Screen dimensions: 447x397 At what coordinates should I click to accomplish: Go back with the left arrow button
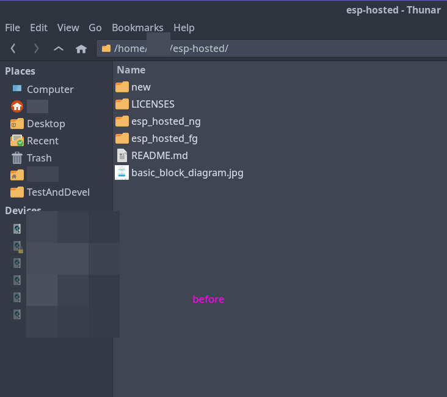13,48
